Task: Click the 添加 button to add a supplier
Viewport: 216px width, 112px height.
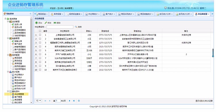Action: pyautogui.click(x=39, y=23)
